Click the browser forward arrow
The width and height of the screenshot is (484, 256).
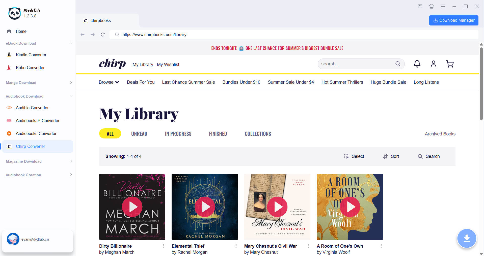click(93, 35)
